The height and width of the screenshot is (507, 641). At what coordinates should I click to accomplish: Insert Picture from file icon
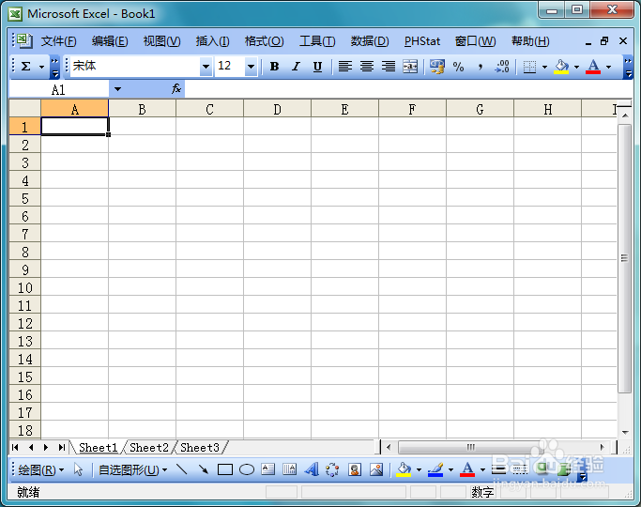pyautogui.click(x=376, y=469)
